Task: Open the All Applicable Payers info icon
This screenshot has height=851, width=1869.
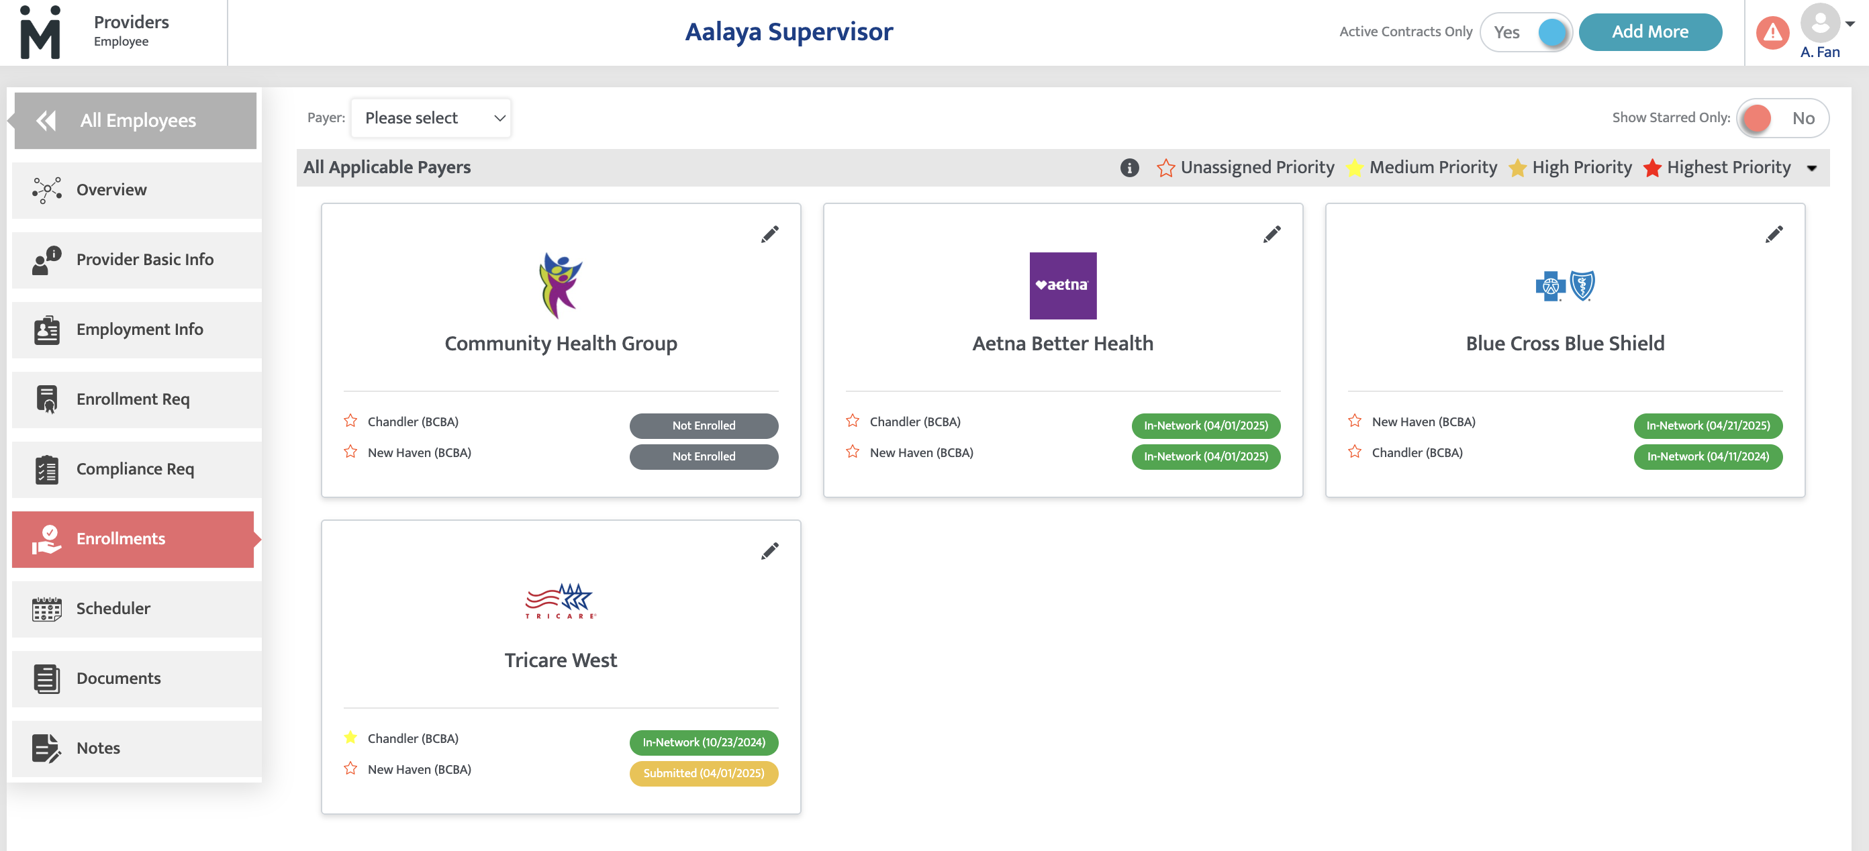Action: [x=1129, y=168]
